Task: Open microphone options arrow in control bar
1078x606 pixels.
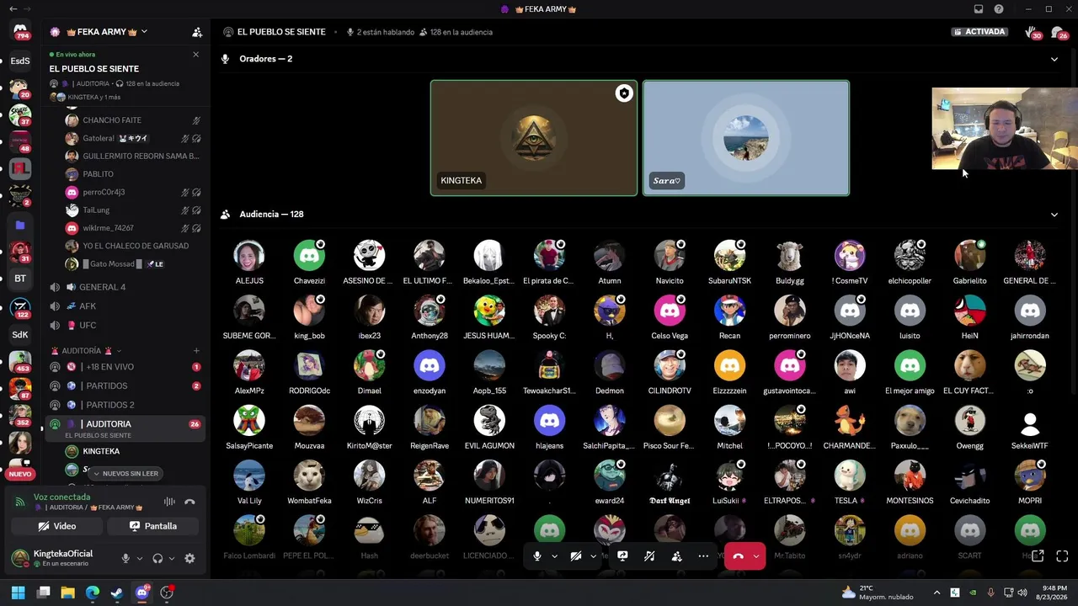Action: 554,555
